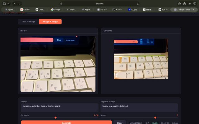Click into the Negative Prompt text field
The width and height of the screenshot is (199, 124).
(139, 107)
